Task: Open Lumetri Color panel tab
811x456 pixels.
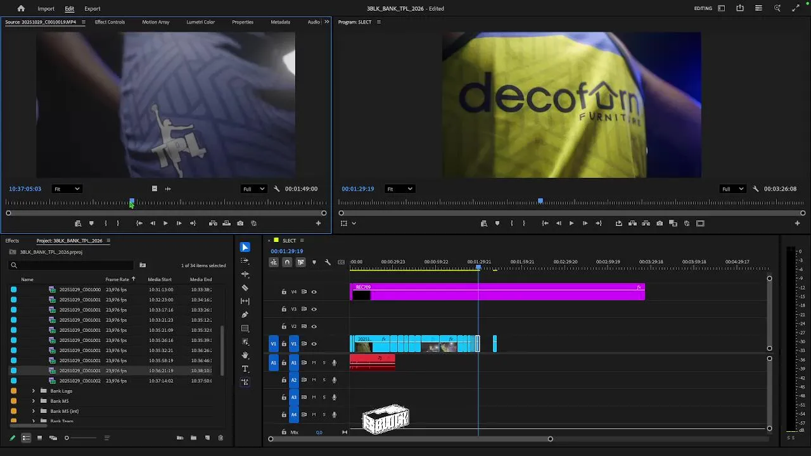Action: click(x=200, y=22)
